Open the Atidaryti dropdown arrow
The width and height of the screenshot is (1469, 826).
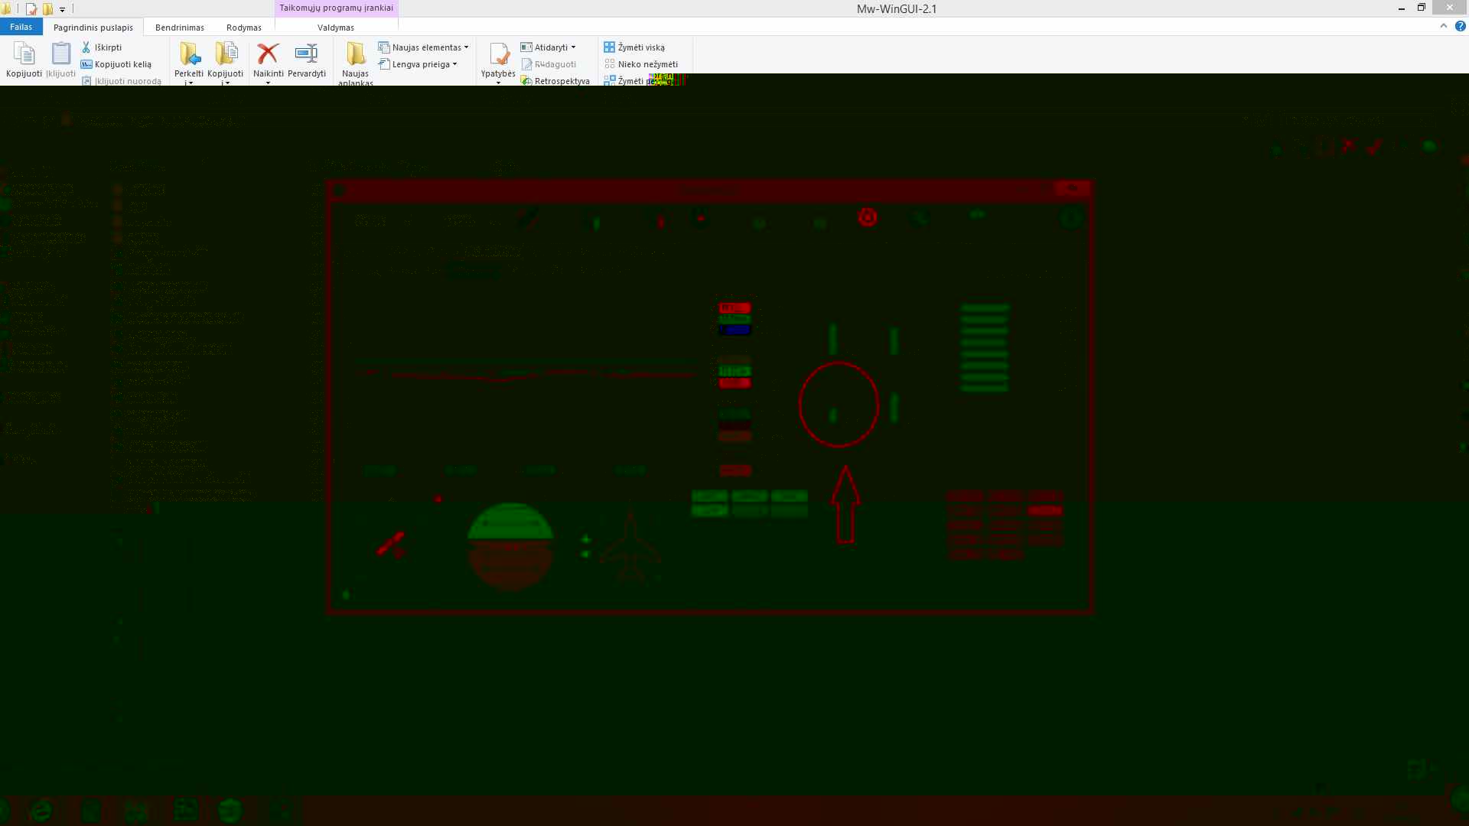[573, 47]
